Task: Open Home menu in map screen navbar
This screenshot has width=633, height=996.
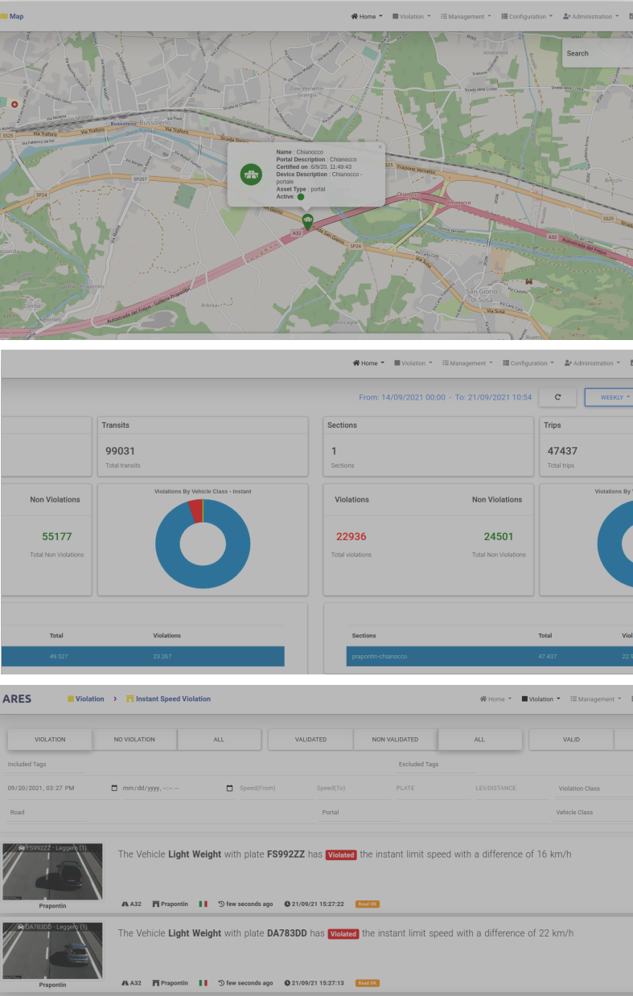Action: 368,16
